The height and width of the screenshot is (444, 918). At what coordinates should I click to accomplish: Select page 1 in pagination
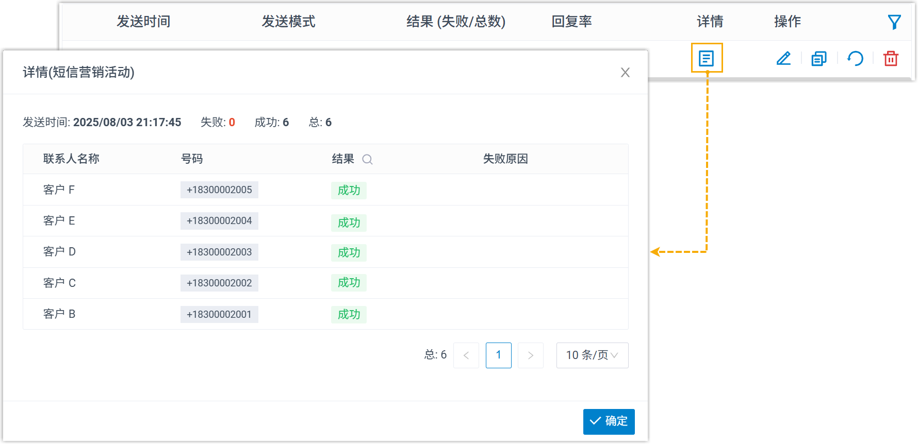(498, 355)
